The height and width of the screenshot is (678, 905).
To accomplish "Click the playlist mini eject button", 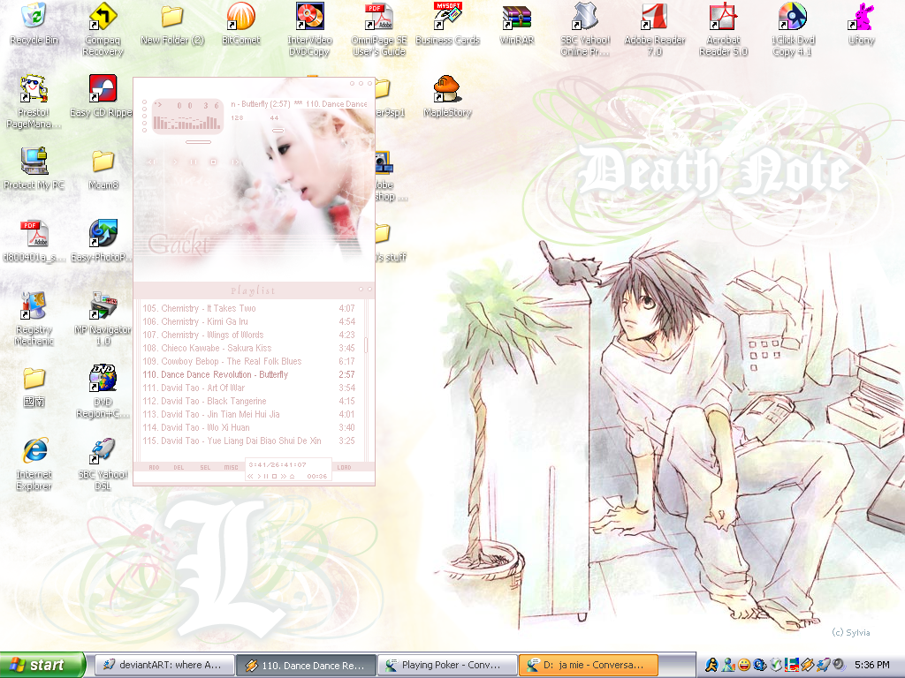I will tap(292, 476).
